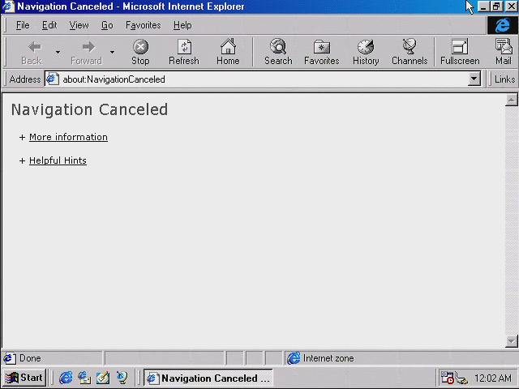Minimize the Internet Explorer window

click(483, 6)
